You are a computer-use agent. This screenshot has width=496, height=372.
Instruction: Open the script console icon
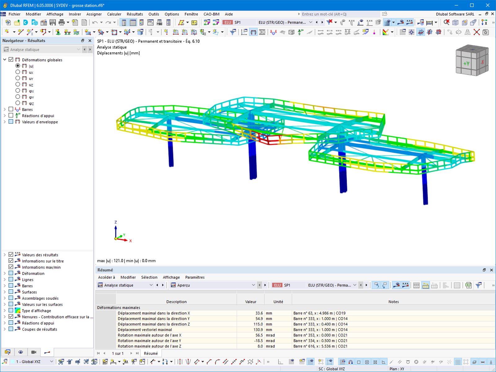pos(151,22)
